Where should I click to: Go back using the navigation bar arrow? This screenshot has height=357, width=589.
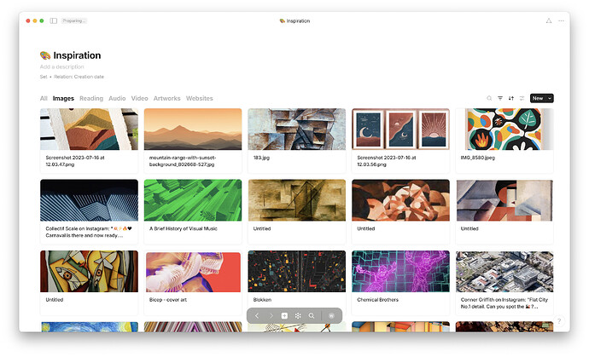coord(257,316)
